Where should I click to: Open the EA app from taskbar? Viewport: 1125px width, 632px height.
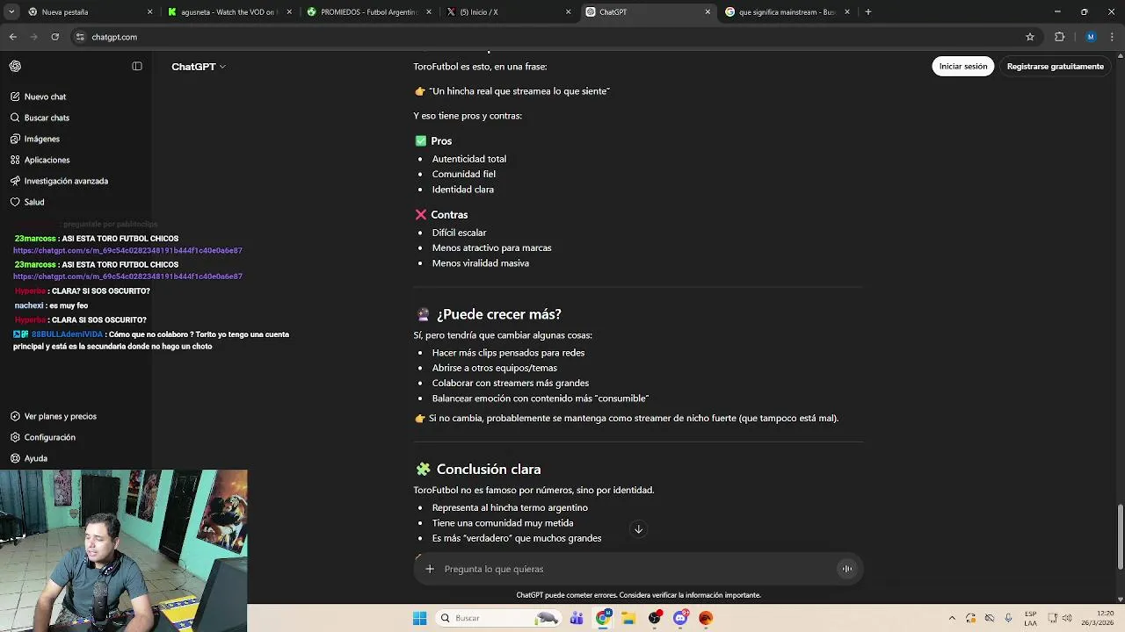click(706, 618)
